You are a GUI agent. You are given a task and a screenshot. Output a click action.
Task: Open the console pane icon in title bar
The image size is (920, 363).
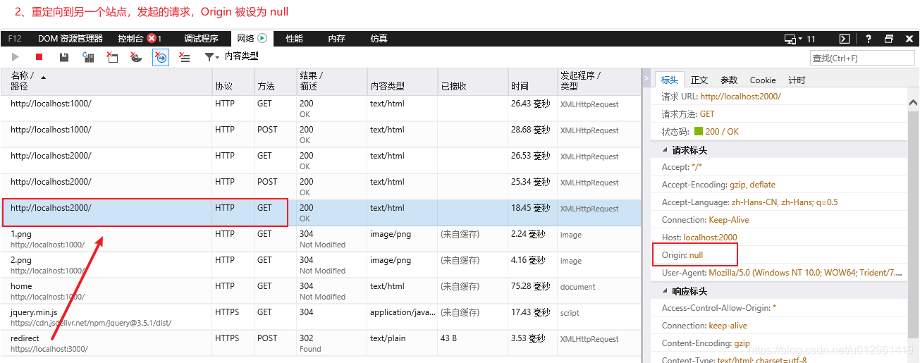tap(844, 39)
